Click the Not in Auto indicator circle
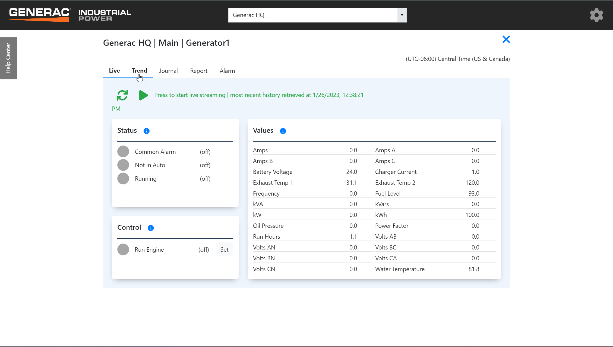The height and width of the screenshot is (347, 613). (123, 165)
